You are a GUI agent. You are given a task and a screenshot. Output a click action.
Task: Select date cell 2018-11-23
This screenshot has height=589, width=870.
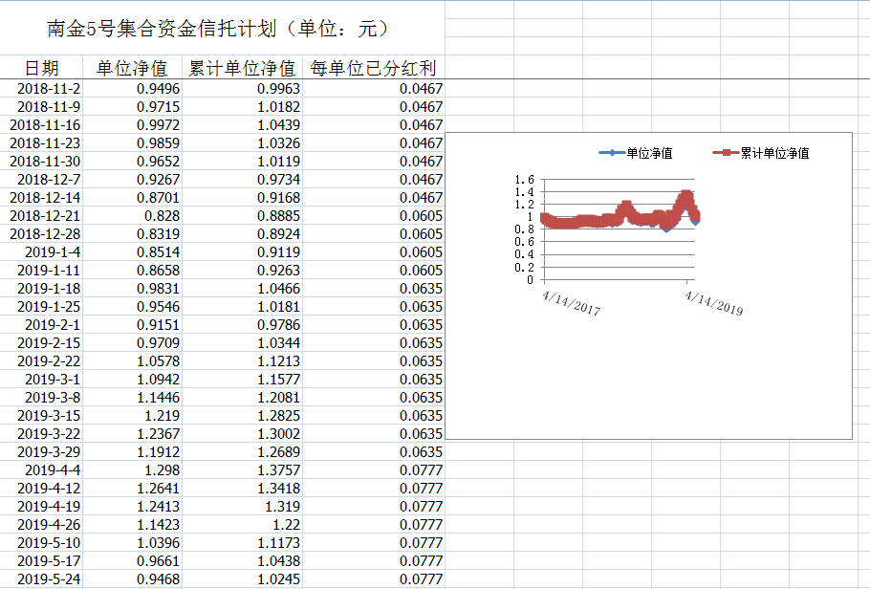[42, 143]
